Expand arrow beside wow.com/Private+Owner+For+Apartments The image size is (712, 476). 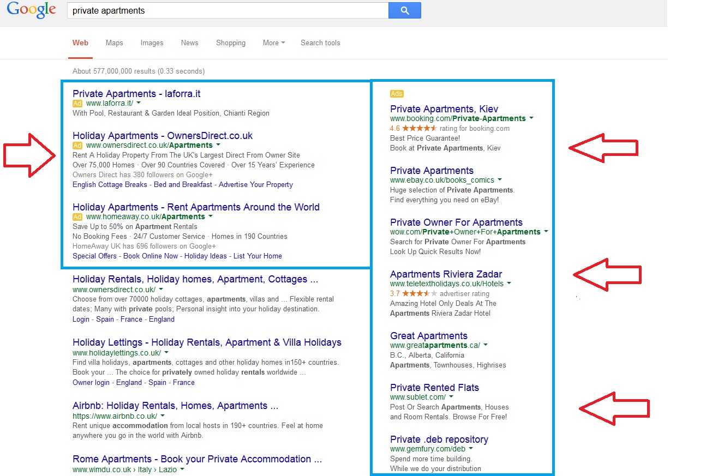coord(546,231)
